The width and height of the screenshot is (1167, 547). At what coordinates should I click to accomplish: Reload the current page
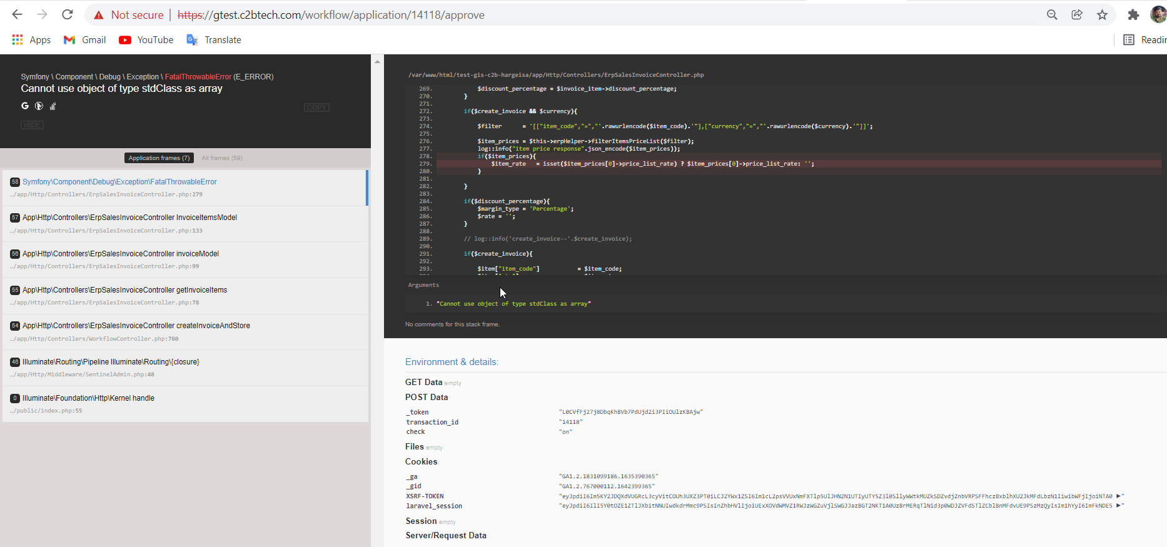(x=68, y=14)
